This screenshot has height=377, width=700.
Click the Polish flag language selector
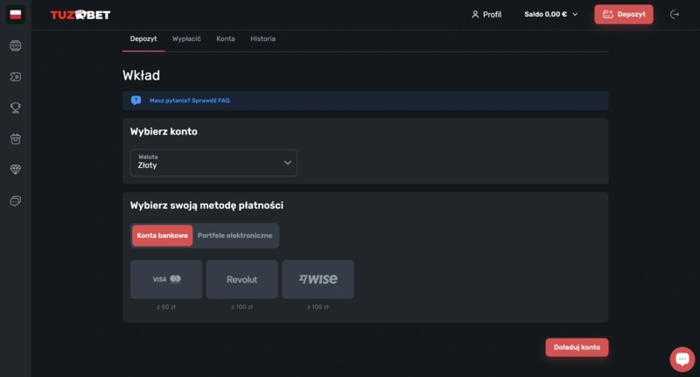tap(15, 15)
